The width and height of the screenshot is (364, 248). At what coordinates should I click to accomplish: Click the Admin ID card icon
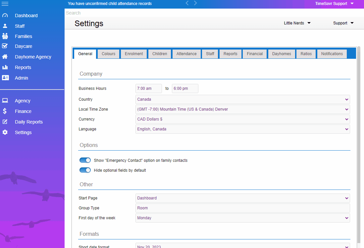5,78
